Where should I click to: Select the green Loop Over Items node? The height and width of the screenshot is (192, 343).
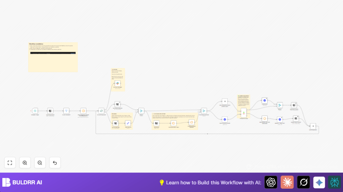click(x=101, y=111)
